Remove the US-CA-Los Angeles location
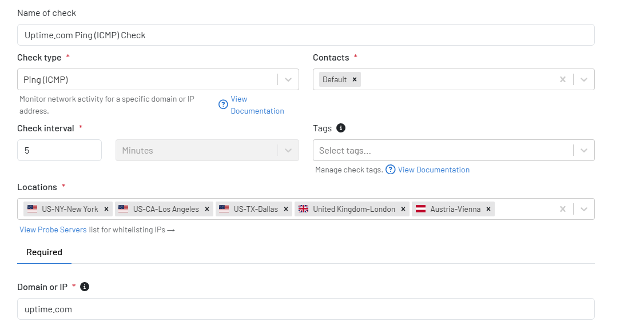Screen dimensions: 620x330 click(207, 209)
